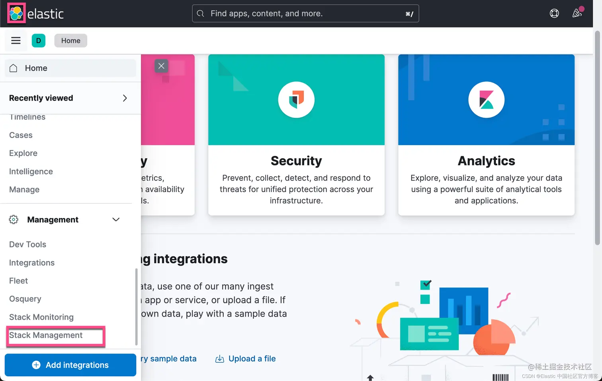
Task: Toggle the hamburger navigation menu
Action: [x=16, y=41]
